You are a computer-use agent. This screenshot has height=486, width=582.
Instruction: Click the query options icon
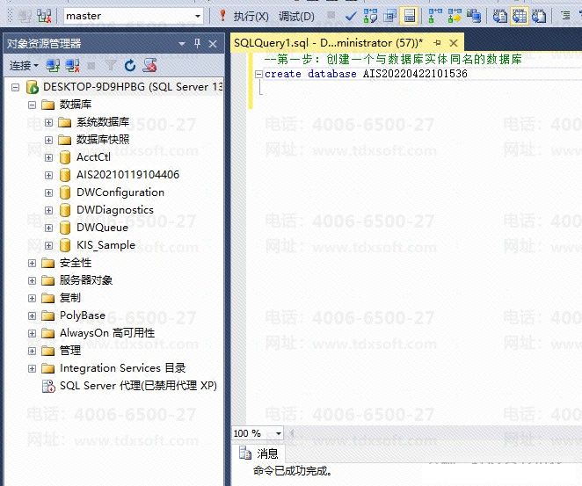[389, 16]
